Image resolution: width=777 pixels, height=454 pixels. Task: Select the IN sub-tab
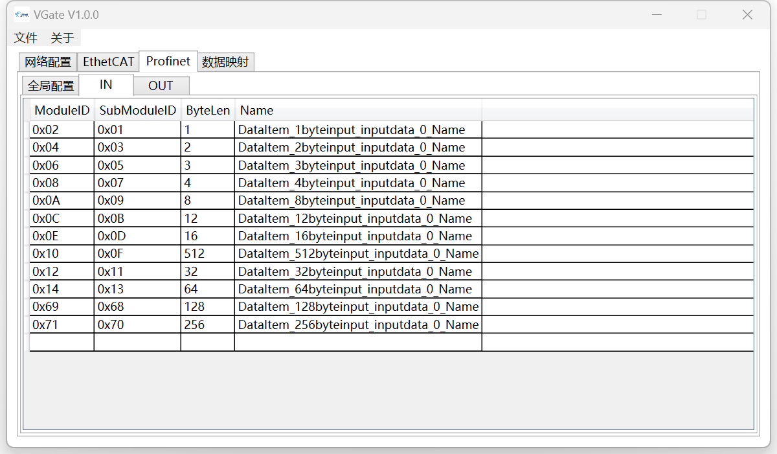pyautogui.click(x=106, y=84)
